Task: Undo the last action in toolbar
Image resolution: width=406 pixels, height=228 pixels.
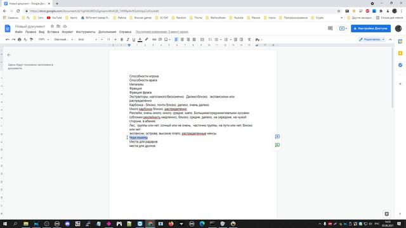Action: click(8, 39)
